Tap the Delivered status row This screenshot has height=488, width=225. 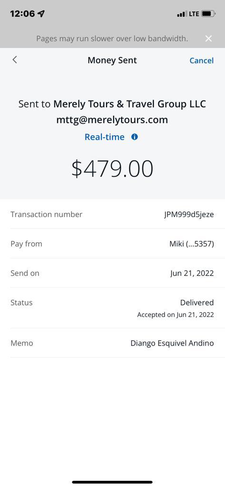[112, 308]
